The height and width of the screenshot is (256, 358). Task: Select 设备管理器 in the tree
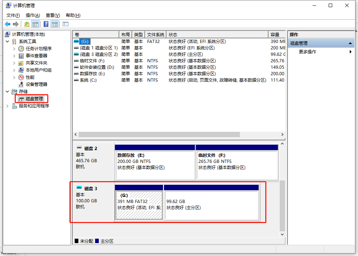(36, 84)
